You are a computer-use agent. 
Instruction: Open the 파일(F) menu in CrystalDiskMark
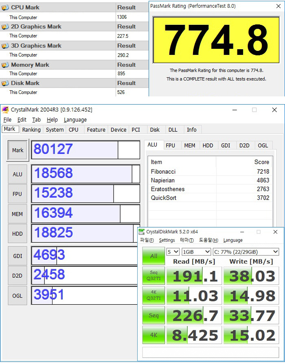(x=147, y=240)
